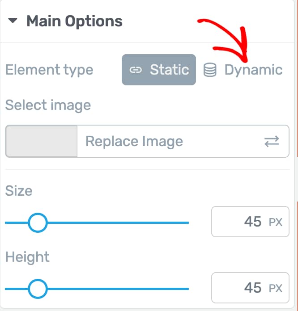Select the Static element type button
The height and width of the screenshot is (311, 298).
[x=159, y=70]
